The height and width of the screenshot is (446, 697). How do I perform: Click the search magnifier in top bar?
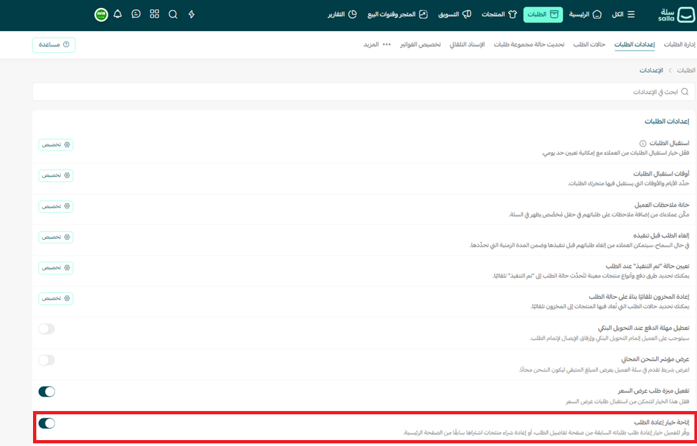[173, 14]
